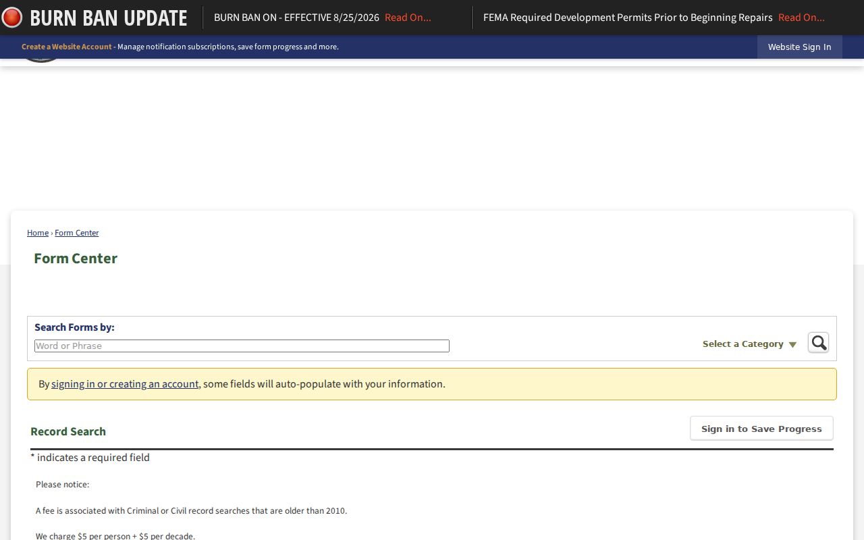Viewport: 864px width, 540px height.
Task: Open the Form Center breadcrumb link
Action: (77, 233)
